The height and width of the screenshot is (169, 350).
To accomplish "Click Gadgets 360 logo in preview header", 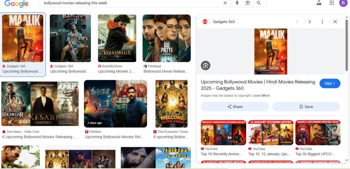I will [x=205, y=21].
